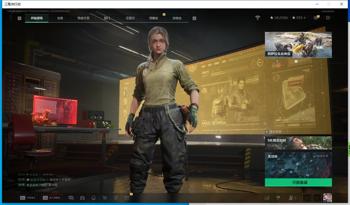350x205 pixels.
Task: Open the shopping cart store icon
Action: [x=105, y=198]
